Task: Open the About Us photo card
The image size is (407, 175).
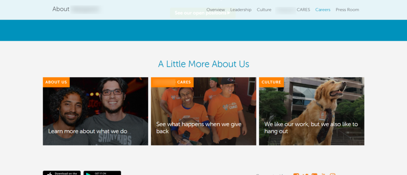Action: coord(95,111)
